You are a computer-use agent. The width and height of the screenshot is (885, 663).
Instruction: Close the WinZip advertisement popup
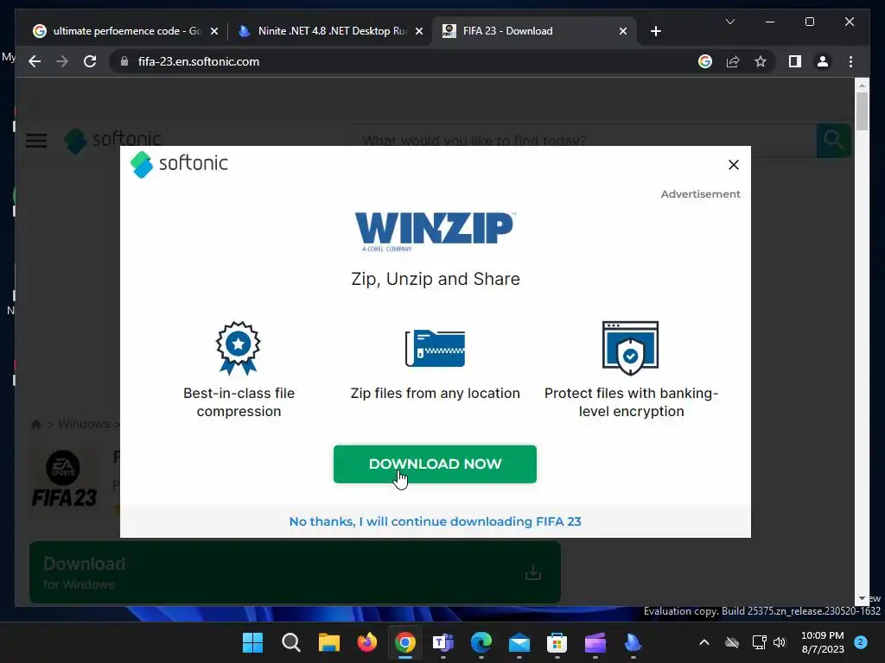coord(733,165)
